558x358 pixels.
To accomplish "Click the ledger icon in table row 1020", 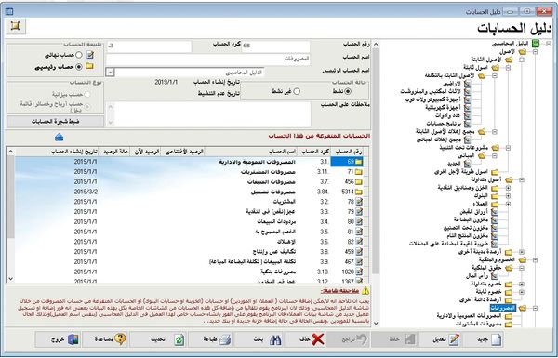I will (359, 272).
